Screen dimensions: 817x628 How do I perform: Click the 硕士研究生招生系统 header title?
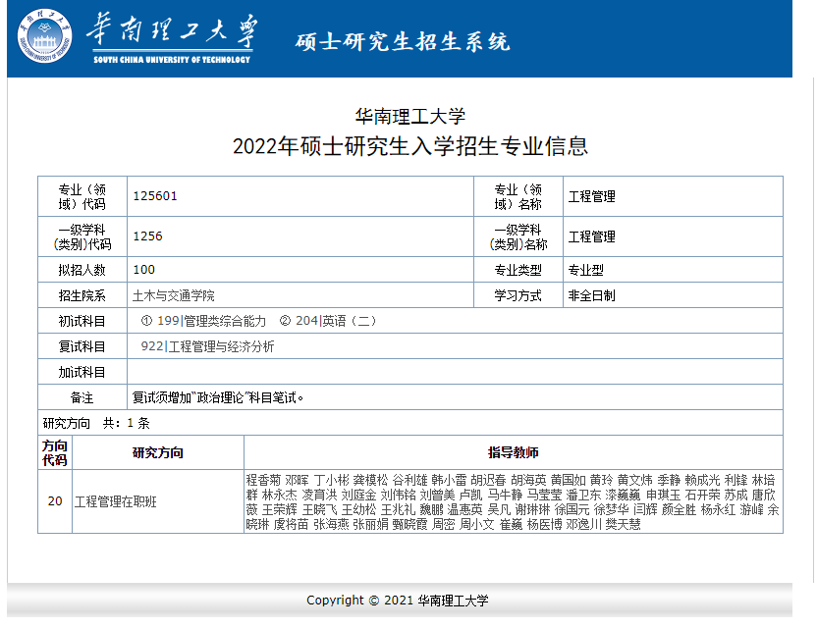(403, 42)
